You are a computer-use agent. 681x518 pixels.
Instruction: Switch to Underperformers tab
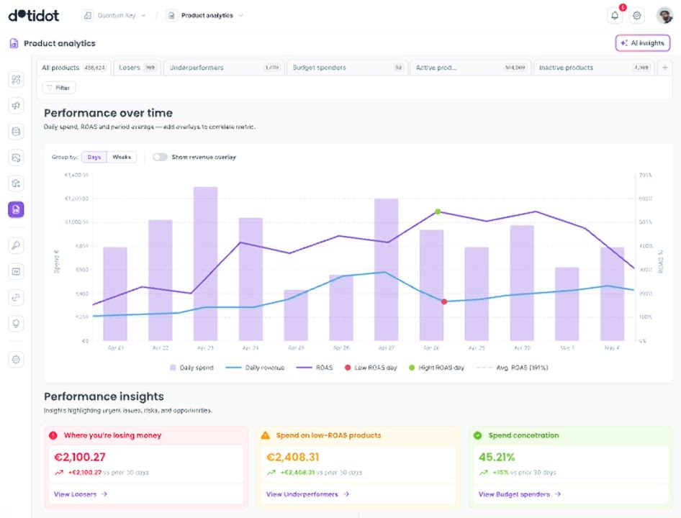(x=224, y=68)
